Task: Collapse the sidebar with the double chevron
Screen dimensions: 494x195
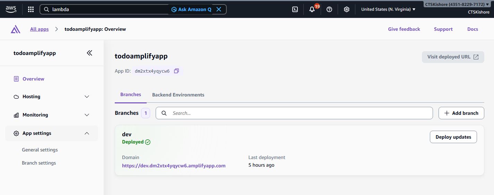Action: (x=89, y=53)
